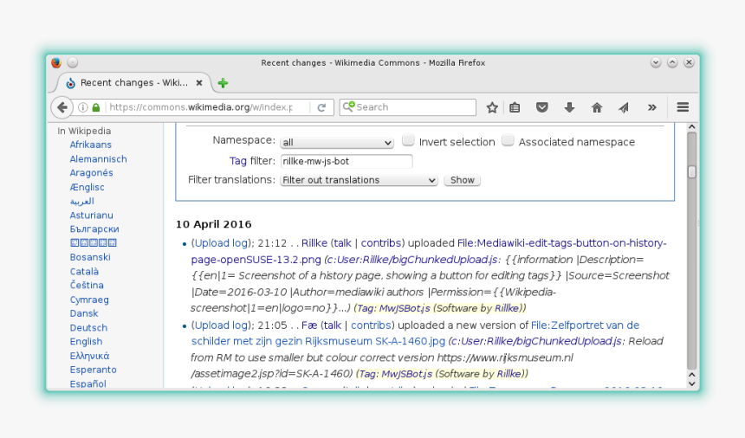
Task: Open Rillke's contribs link
Action: point(381,243)
